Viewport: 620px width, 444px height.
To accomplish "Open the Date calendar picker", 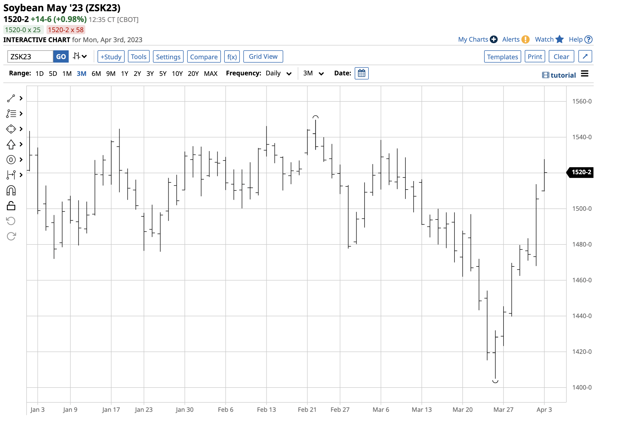I will click(362, 73).
